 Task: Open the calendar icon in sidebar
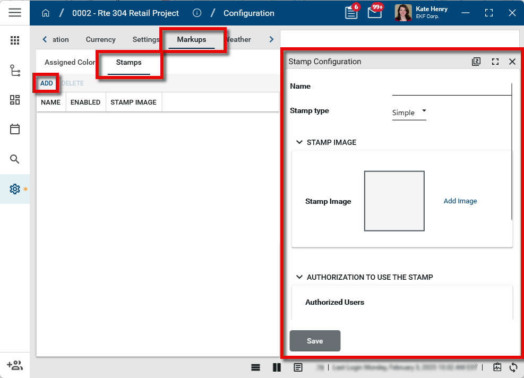pyautogui.click(x=15, y=129)
